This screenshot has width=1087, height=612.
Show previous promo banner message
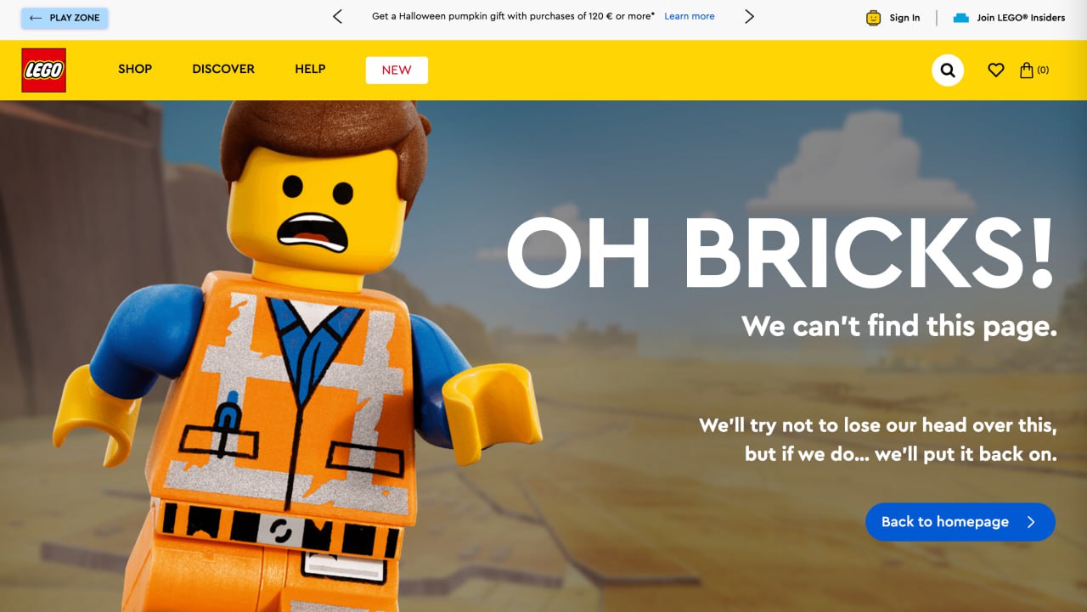click(x=338, y=17)
